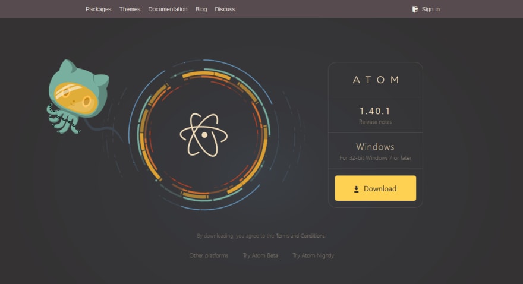Click the ATOM title text
This screenshot has width=523, height=284.
click(376, 80)
